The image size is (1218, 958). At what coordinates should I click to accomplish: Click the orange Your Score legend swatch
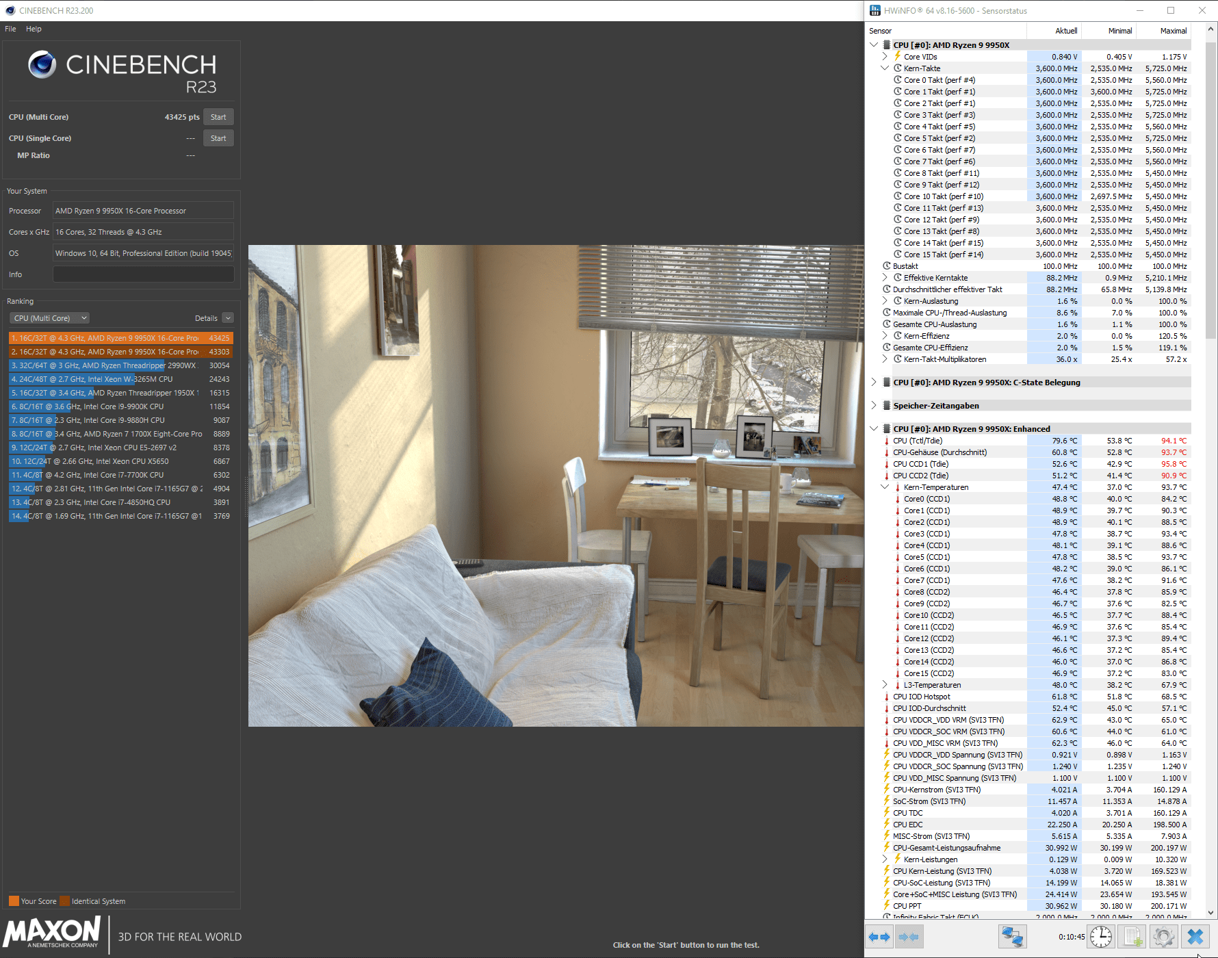point(14,901)
